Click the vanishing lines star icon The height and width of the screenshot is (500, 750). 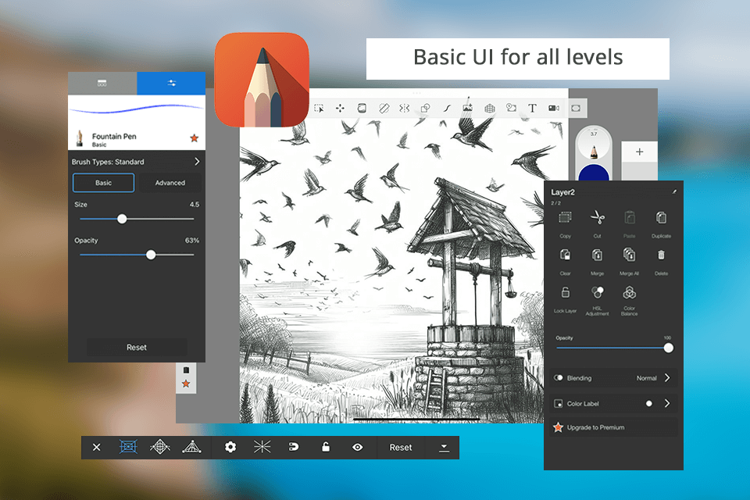click(x=262, y=447)
